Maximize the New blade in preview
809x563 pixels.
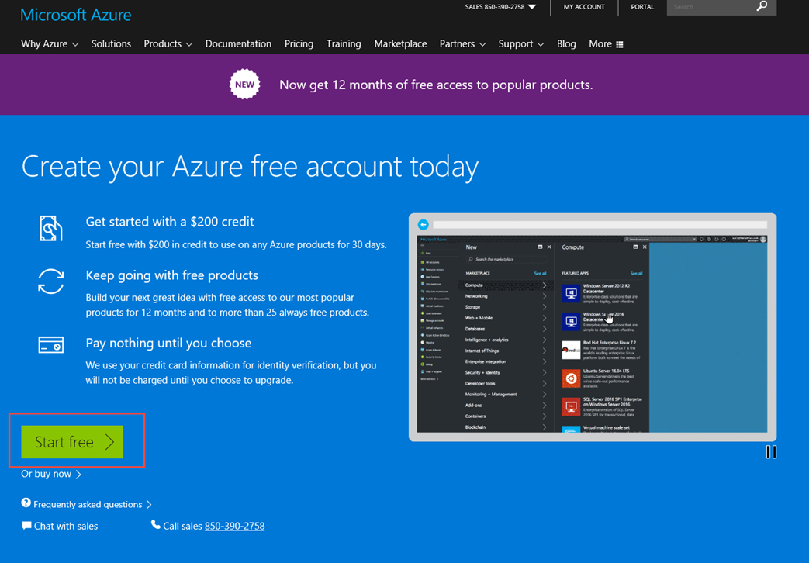[x=540, y=247]
